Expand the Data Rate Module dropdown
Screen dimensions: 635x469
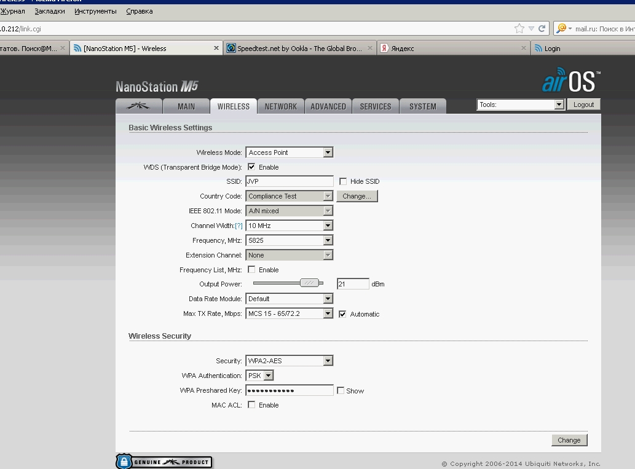289,299
